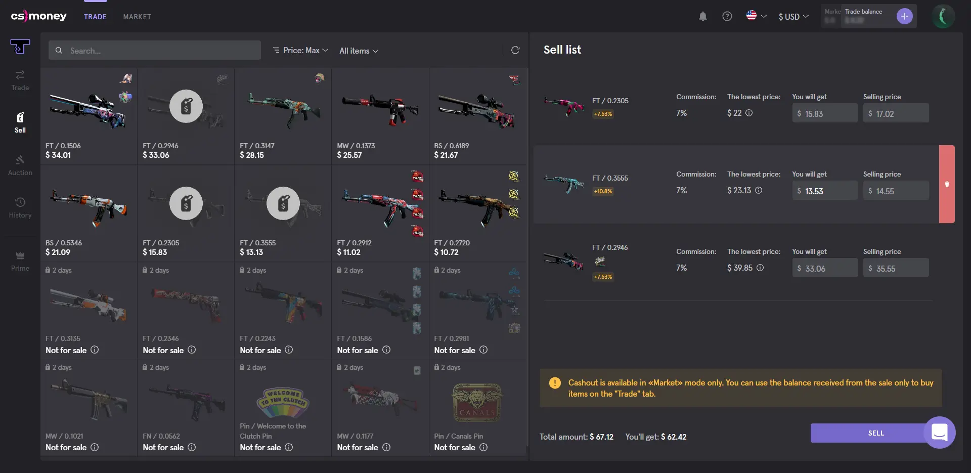Image resolution: width=971 pixels, height=473 pixels.
Task: Open the History sidebar section
Action: (20, 208)
